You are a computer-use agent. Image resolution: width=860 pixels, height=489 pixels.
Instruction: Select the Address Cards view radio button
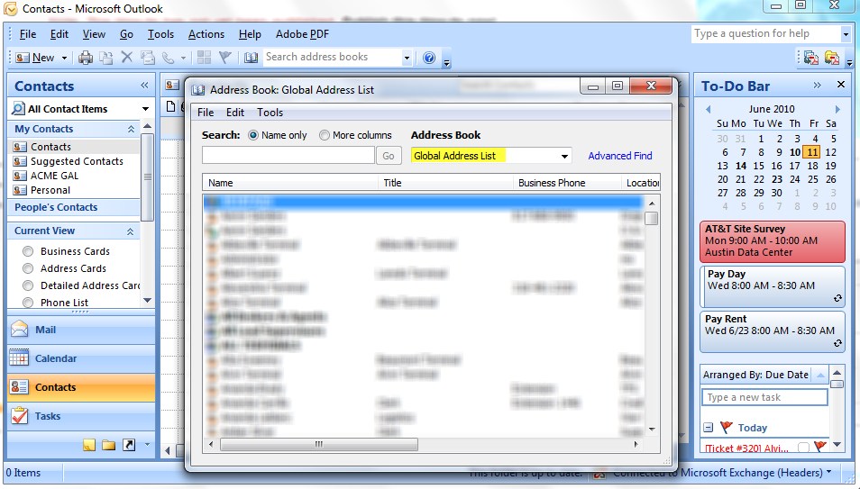pyautogui.click(x=28, y=268)
